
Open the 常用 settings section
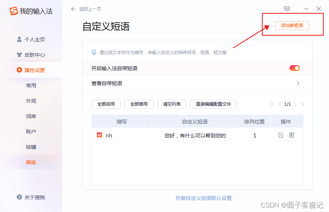(x=31, y=86)
